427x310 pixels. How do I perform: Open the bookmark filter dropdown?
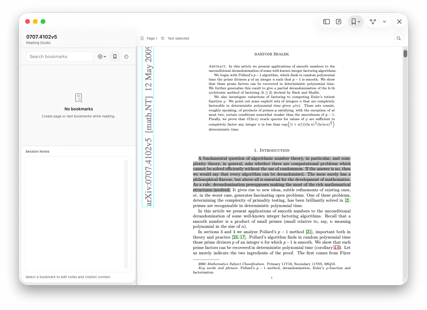102,57
